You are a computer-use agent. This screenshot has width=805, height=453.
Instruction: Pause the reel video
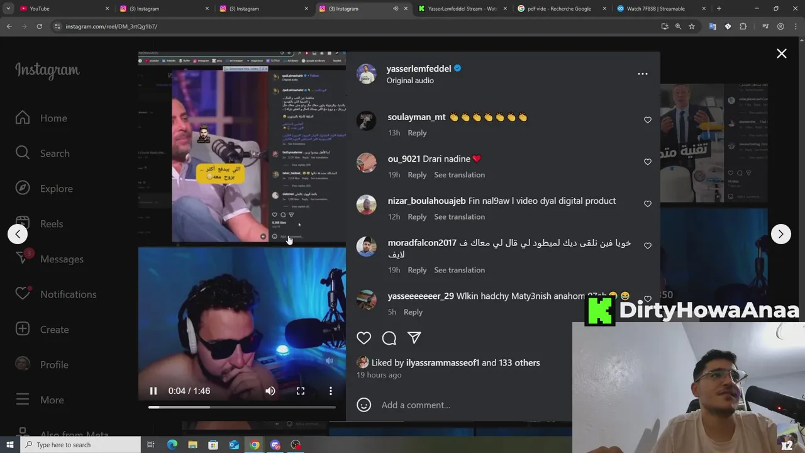pyautogui.click(x=153, y=391)
